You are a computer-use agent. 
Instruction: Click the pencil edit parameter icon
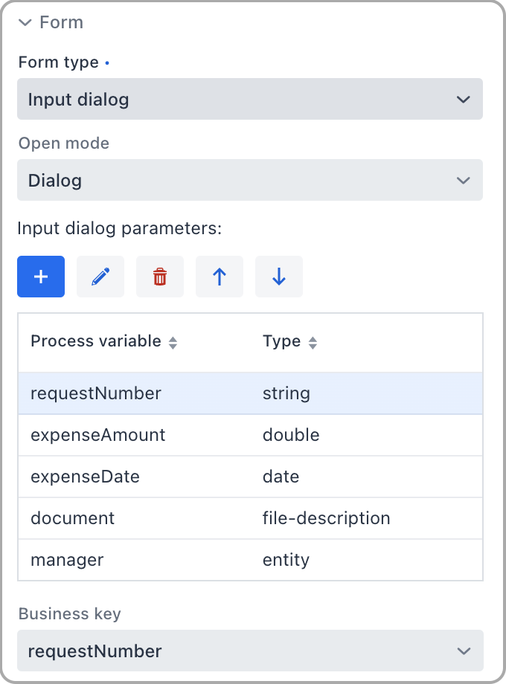coord(100,277)
